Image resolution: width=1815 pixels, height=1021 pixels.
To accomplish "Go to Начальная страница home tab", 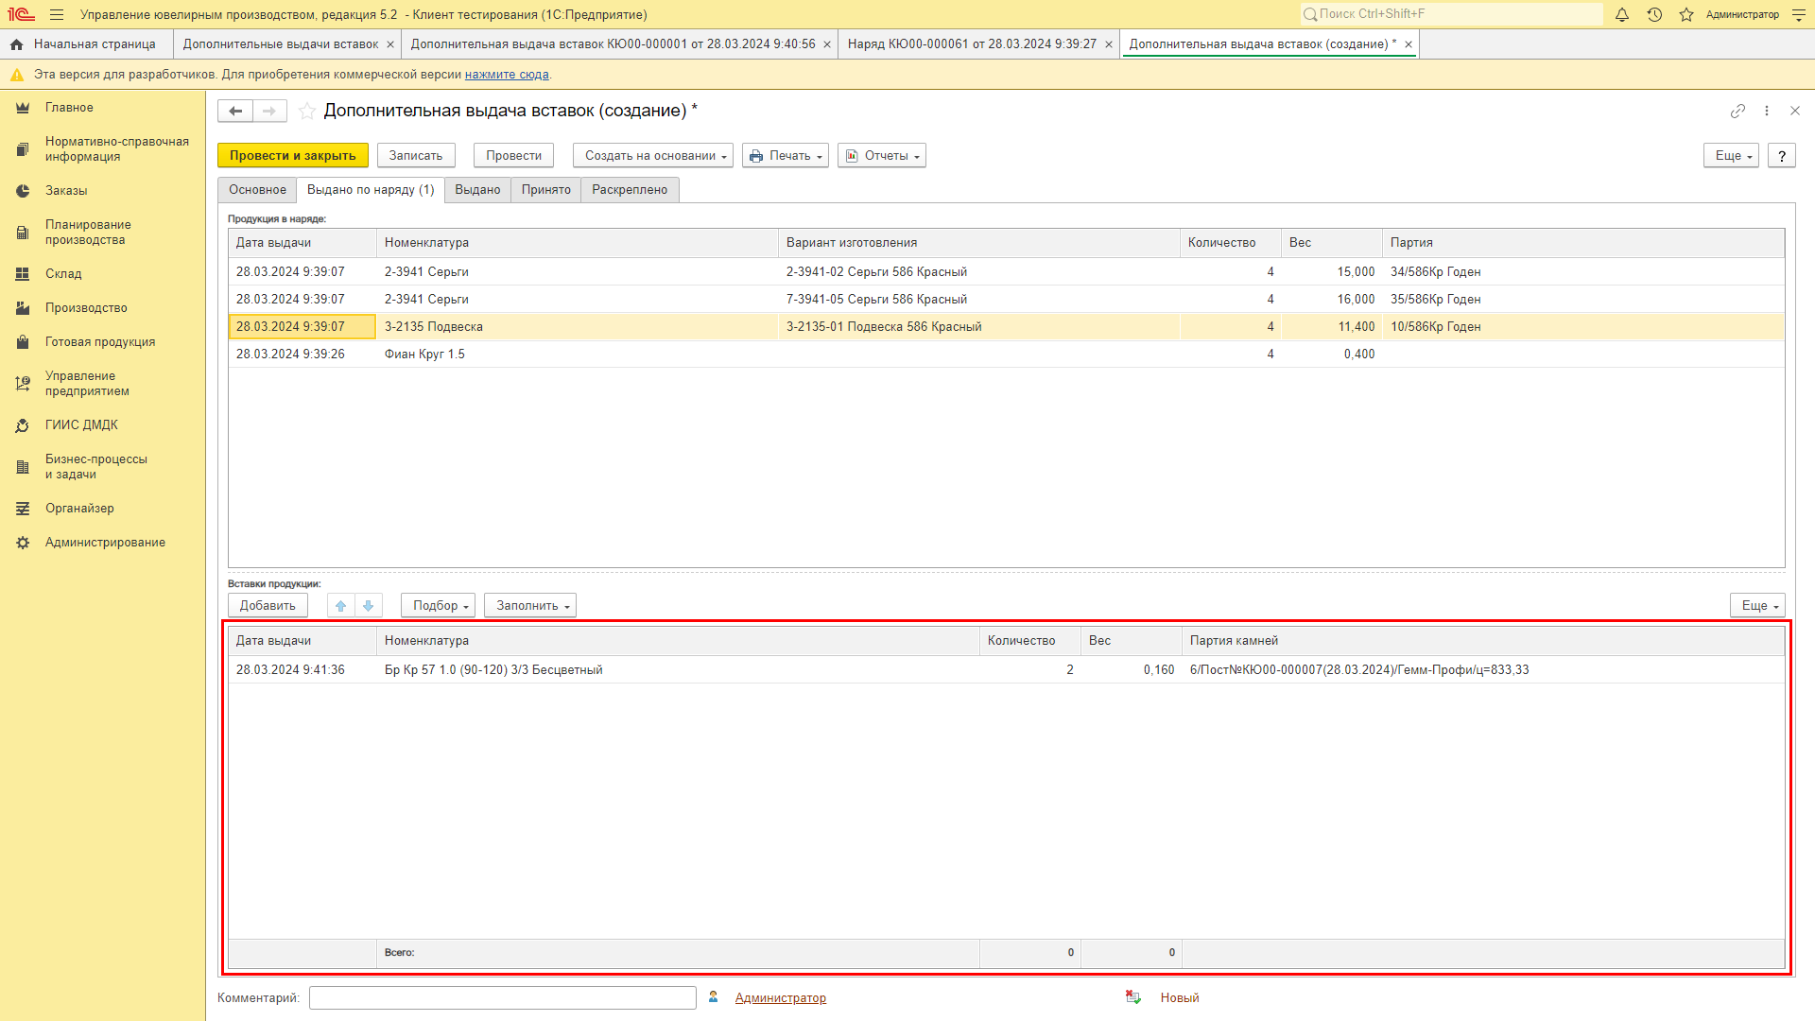I will click(x=85, y=44).
